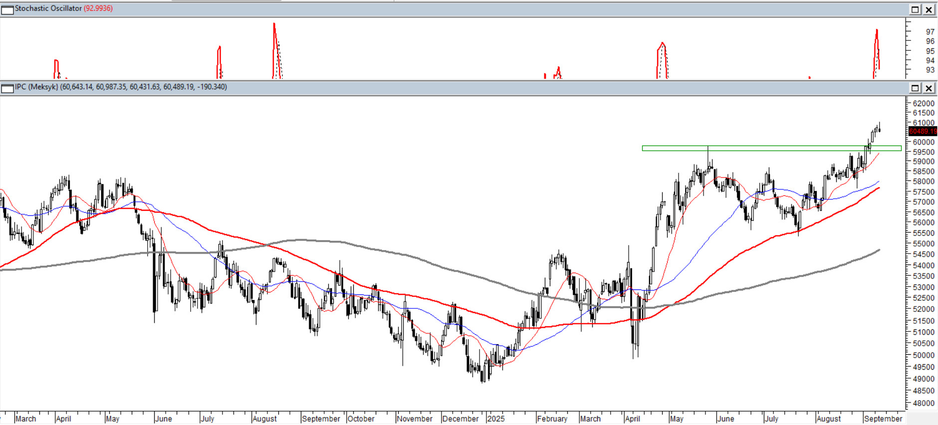Click the red 92.9936 stochastic value
938x425 pixels.
(x=98, y=8)
